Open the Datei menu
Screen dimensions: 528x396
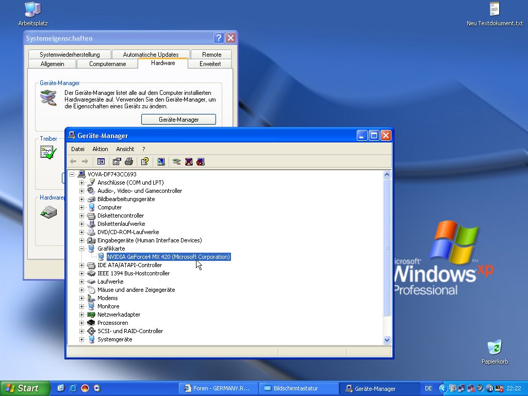click(78, 149)
